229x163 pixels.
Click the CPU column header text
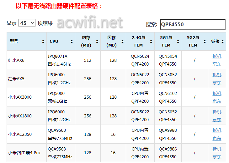[54, 42]
